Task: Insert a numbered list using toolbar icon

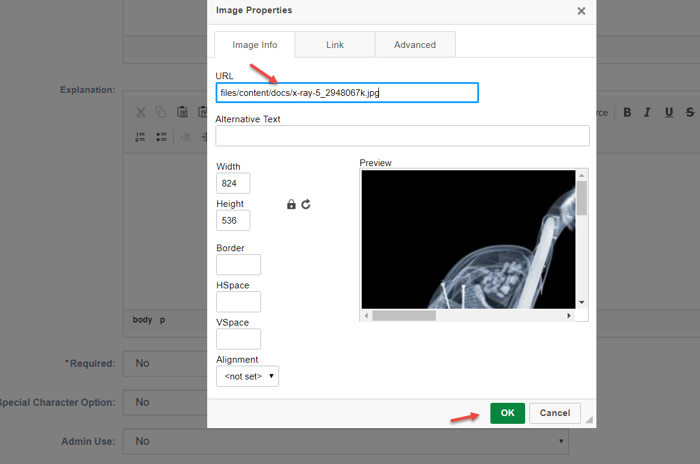Action: coord(140,137)
